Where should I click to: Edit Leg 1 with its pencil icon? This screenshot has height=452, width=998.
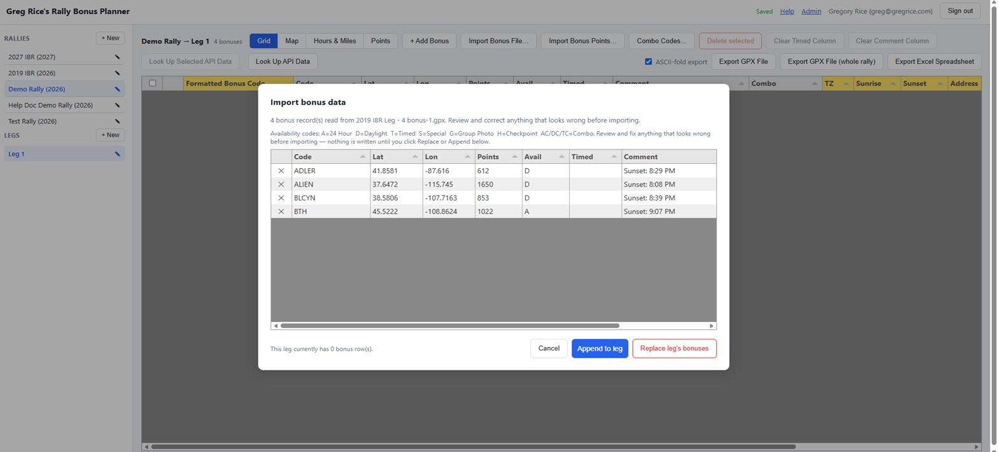pyautogui.click(x=117, y=154)
